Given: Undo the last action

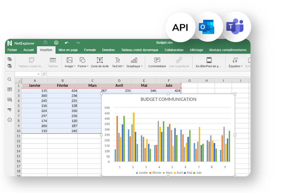Looking at the screenshot, I should 67,43.
